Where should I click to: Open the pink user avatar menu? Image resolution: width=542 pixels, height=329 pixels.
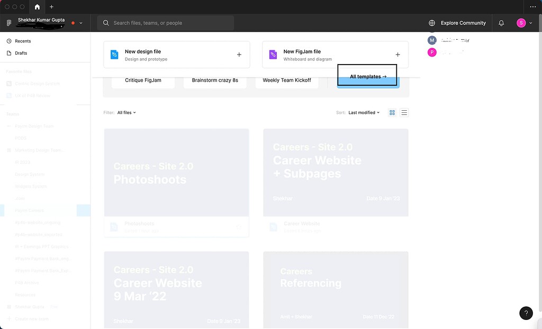(x=521, y=23)
